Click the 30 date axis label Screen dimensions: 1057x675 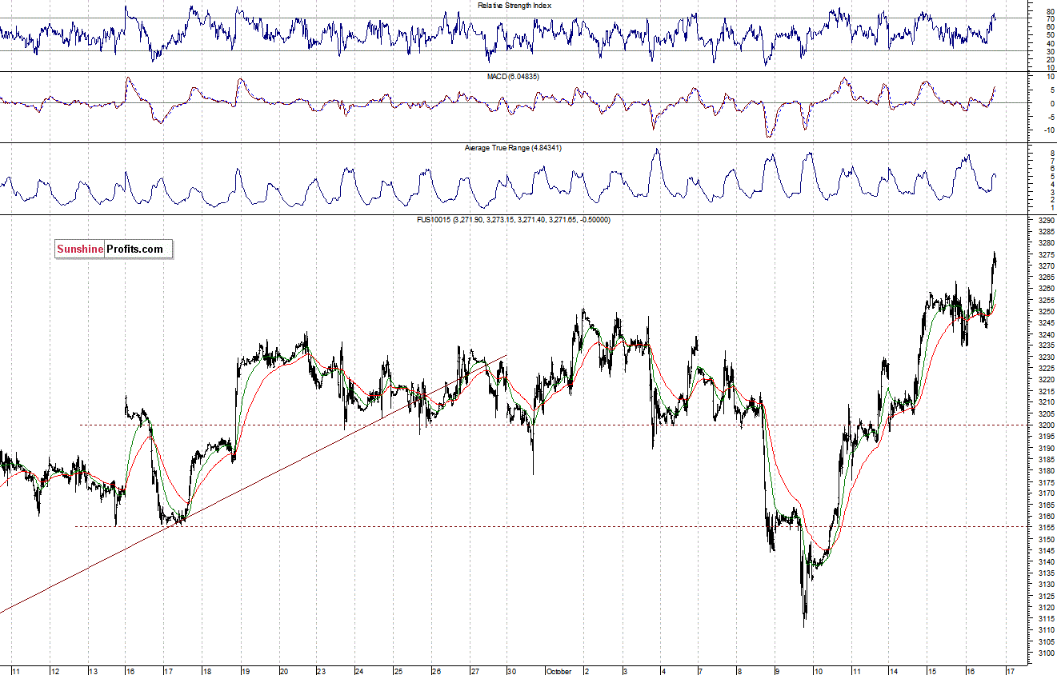[512, 670]
